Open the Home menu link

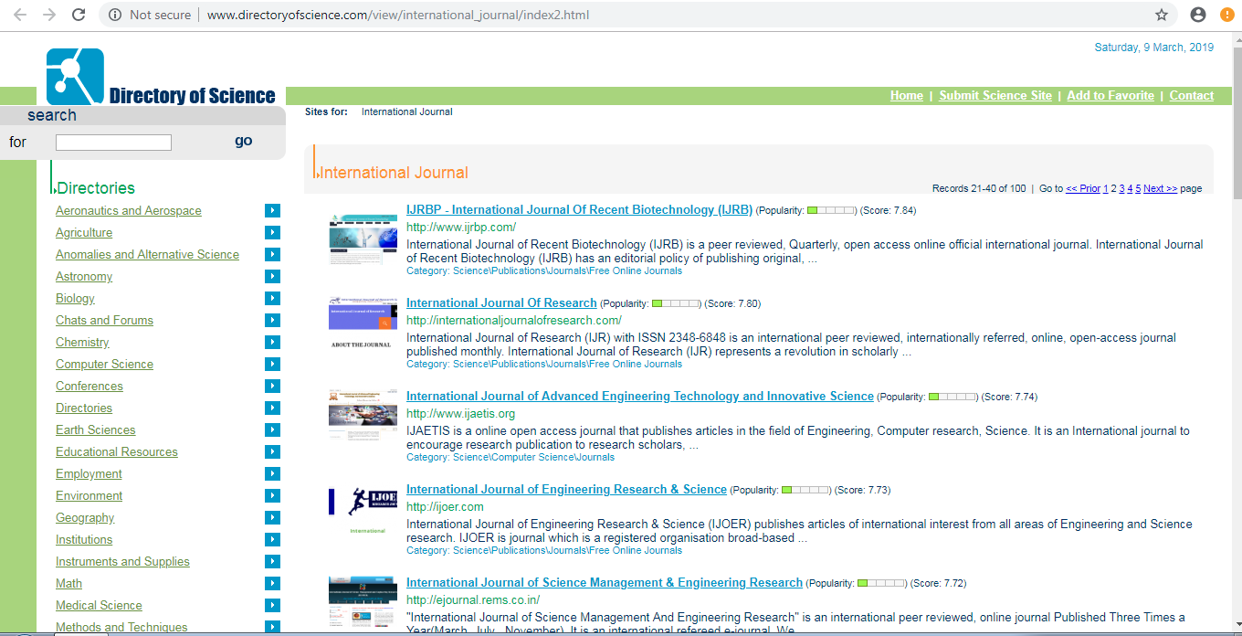pos(906,96)
